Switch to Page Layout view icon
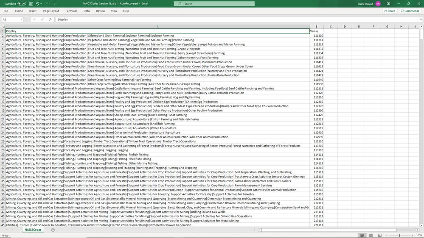 [371, 235]
